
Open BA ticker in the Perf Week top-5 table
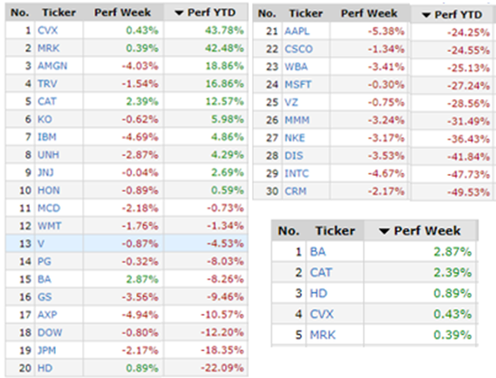(318, 251)
